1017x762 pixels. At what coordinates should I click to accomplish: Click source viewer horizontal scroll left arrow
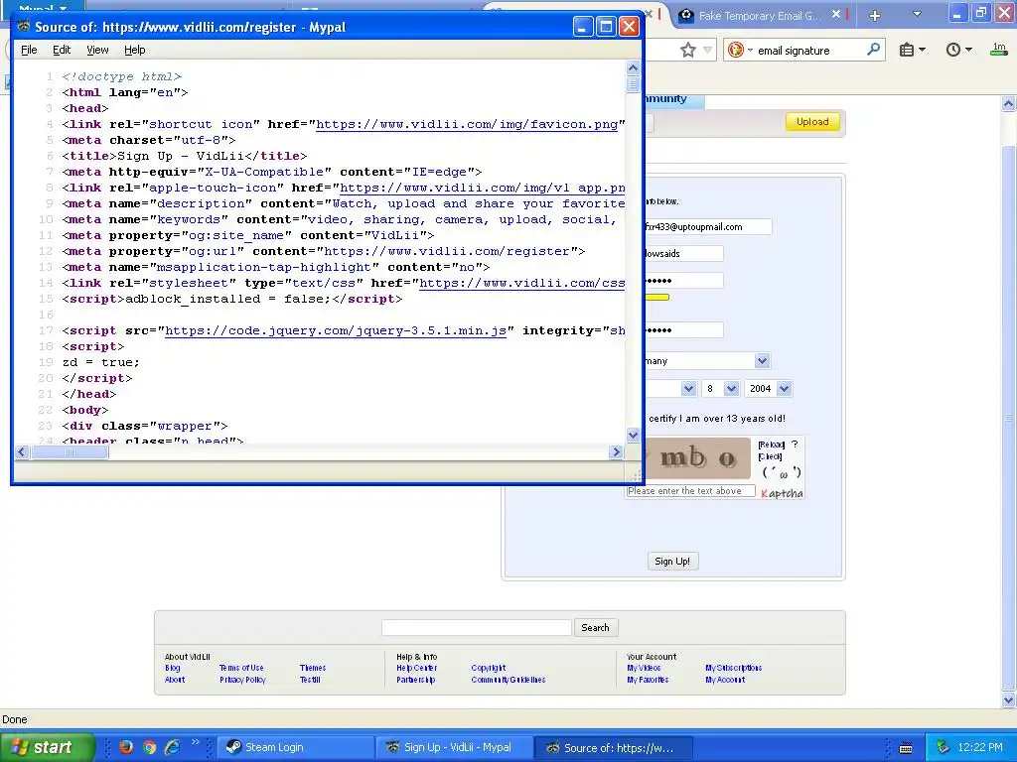click(22, 451)
